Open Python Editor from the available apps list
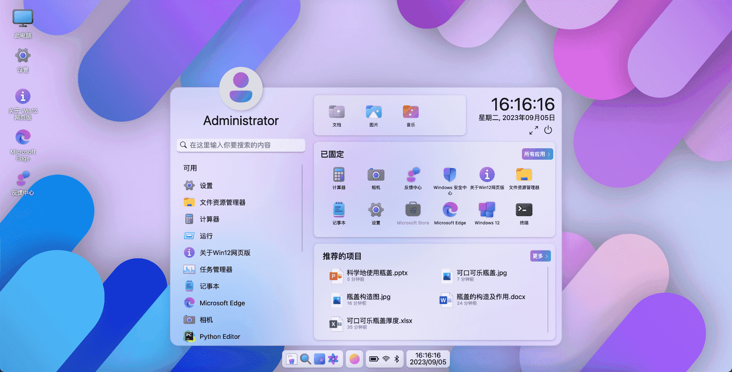 [220, 336]
